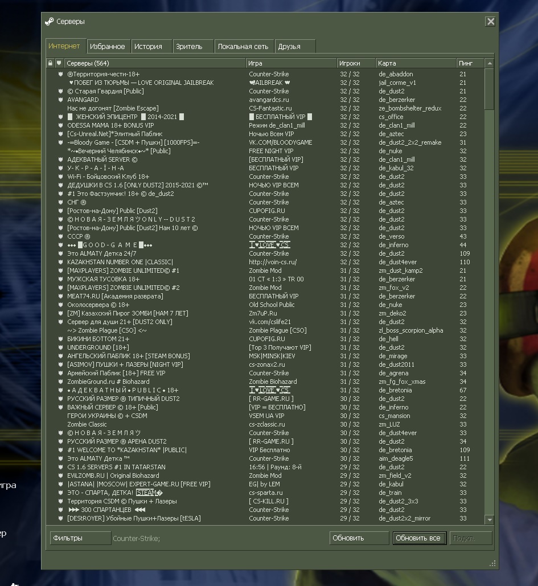Select server © Старая Гвардия [Public]
Image resolution: width=538 pixels, height=586 pixels.
coord(265,91)
